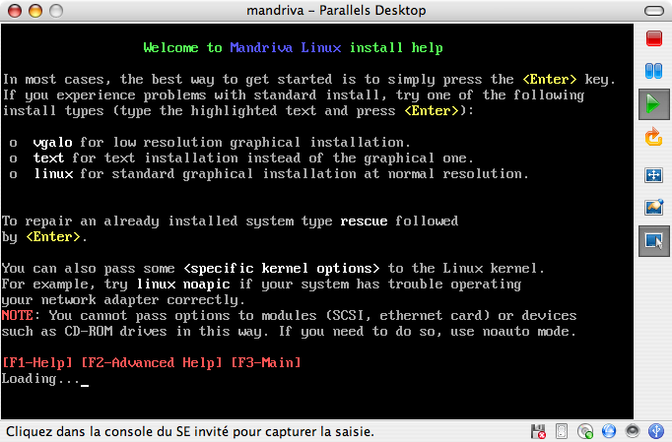672x442 pixels.
Task: Click the green play start button
Action: pyautogui.click(x=654, y=104)
